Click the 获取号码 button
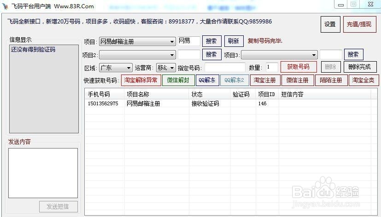381x217 pixels. [x=299, y=67]
